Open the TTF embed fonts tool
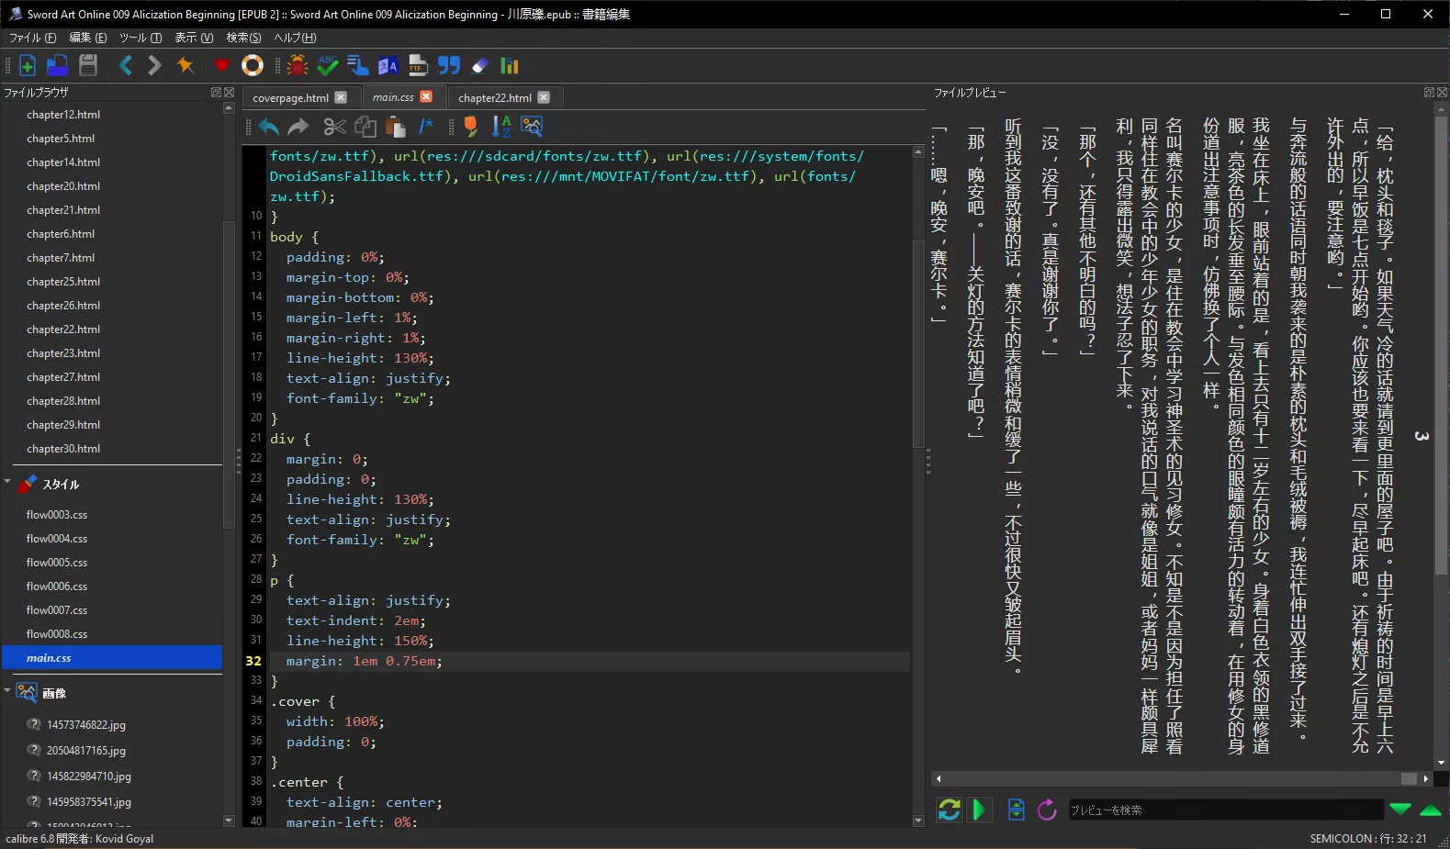1450x849 pixels. pos(418,65)
